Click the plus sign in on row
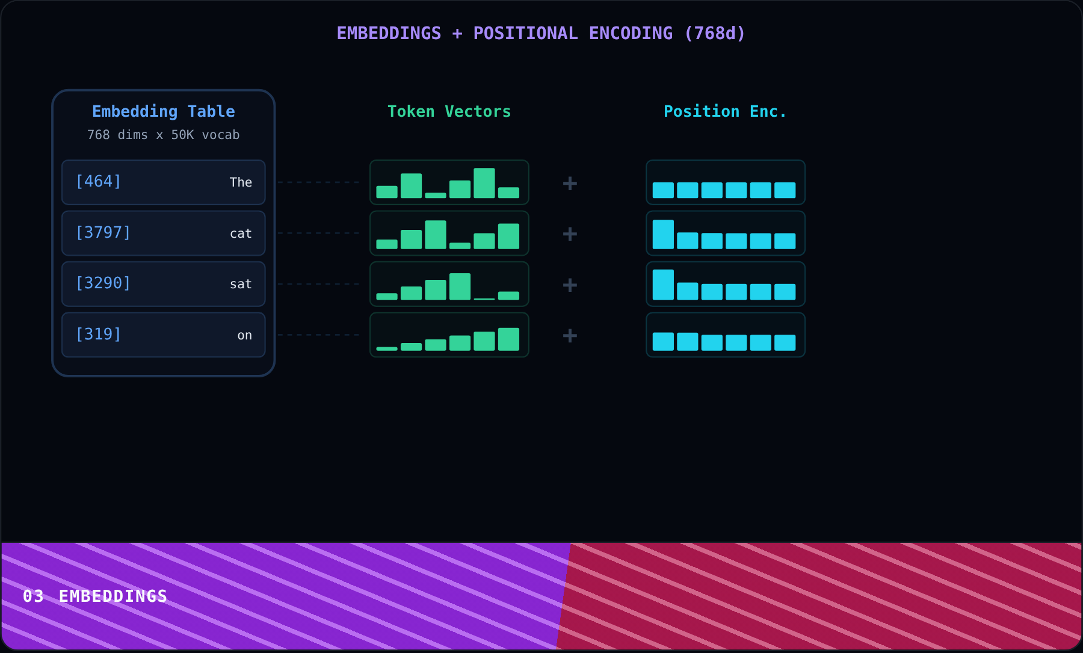1083x653 pixels. (x=570, y=335)
